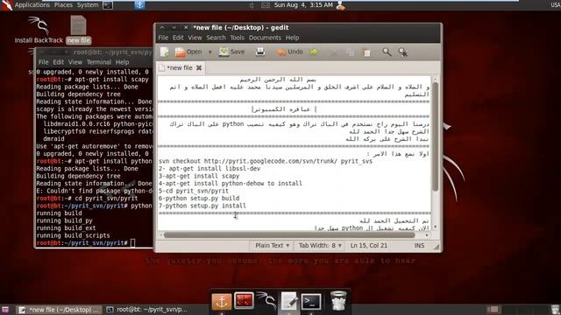Click the 'root@bt: ~/pyrit_svn/p...' taskbar button

point(147,310)
